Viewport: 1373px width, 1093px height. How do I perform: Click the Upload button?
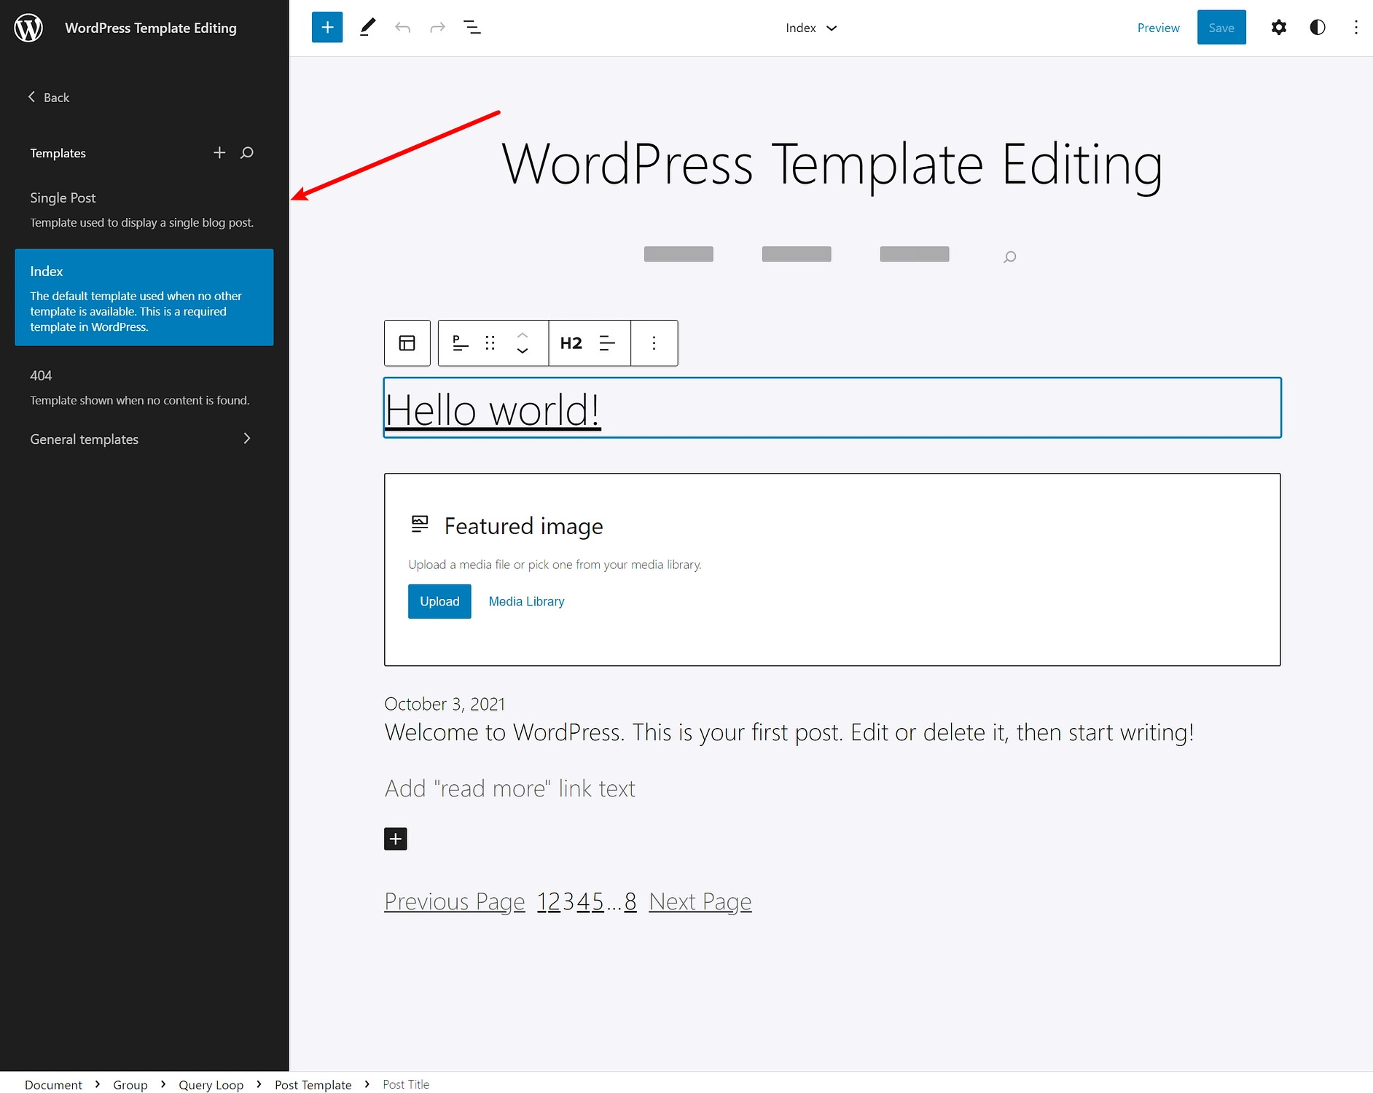point(439,601)
